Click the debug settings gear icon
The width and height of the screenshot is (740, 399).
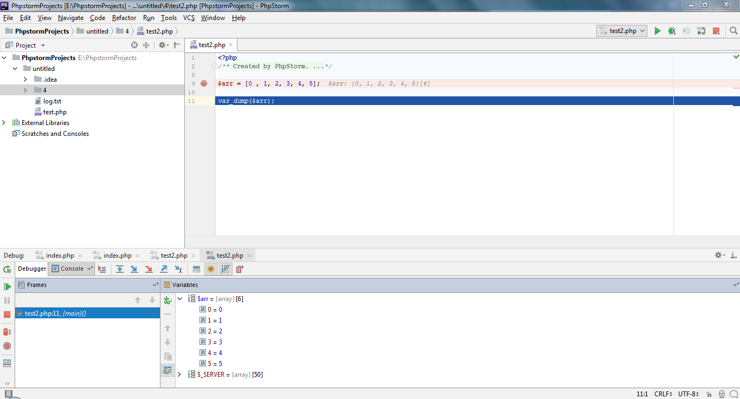coord(720,255)
